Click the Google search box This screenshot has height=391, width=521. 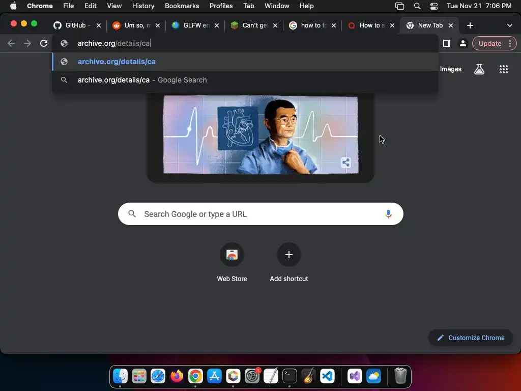click(260, 214)
